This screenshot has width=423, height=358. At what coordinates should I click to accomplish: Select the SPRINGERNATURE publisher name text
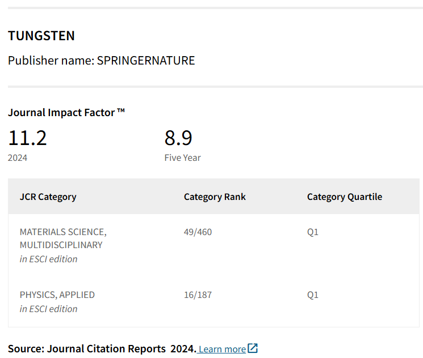tap(146, 61)
